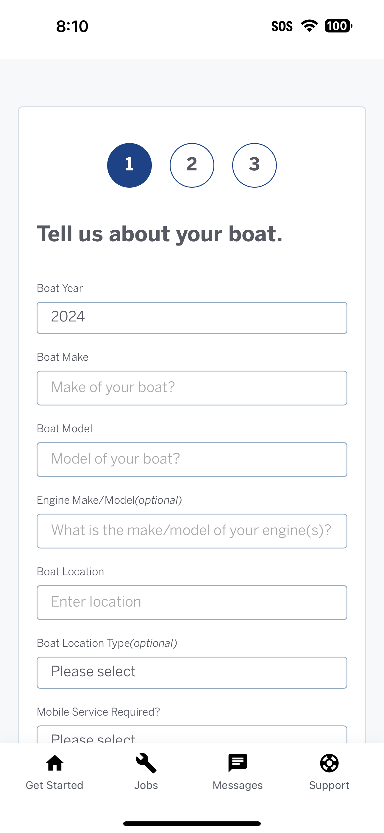Switch to the Jobs tab label

click(146, 785)
